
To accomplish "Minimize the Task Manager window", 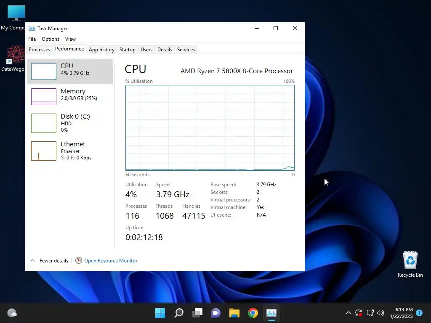I will click(257, 28).
